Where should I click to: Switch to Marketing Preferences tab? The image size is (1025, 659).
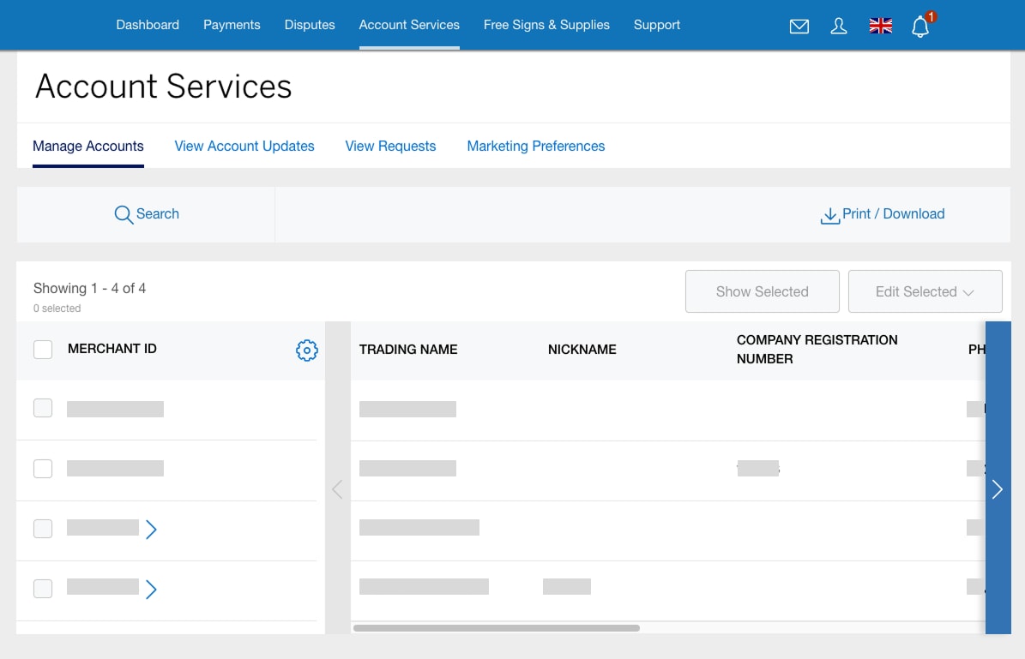[x=536, y=147]
